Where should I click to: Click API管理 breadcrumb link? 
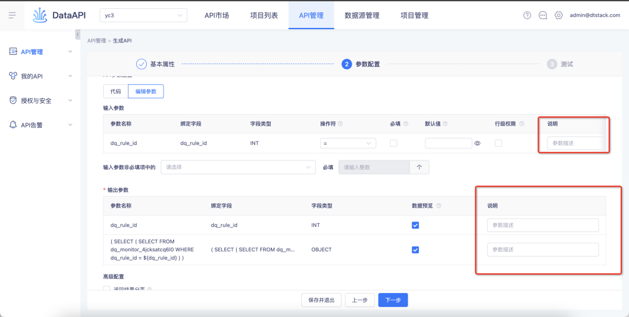coord(97,41)
